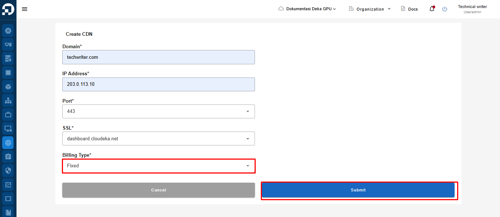500x217 pixels.
Task: Open the Billing Type Fixed dropdown
Action: [159, 166]
